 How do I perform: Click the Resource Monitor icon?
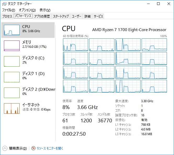(33, 148)
